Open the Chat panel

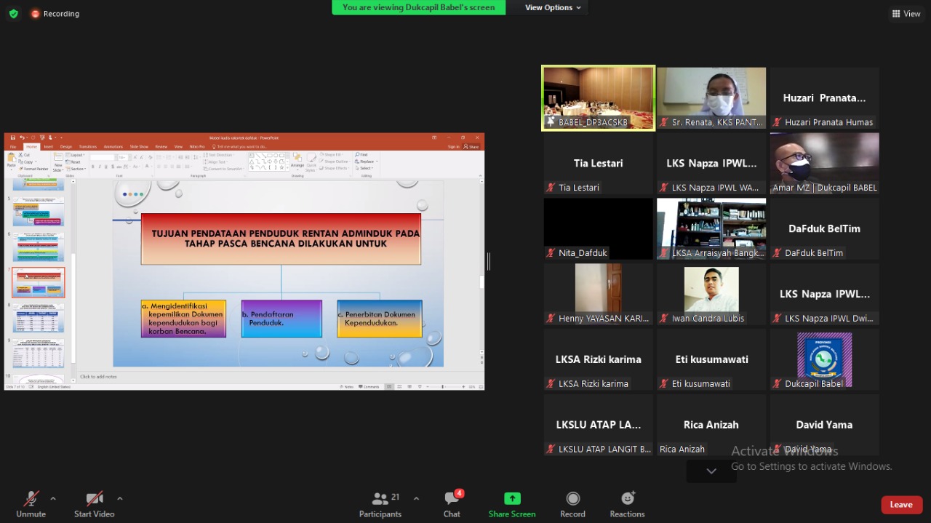pos(452,504)
